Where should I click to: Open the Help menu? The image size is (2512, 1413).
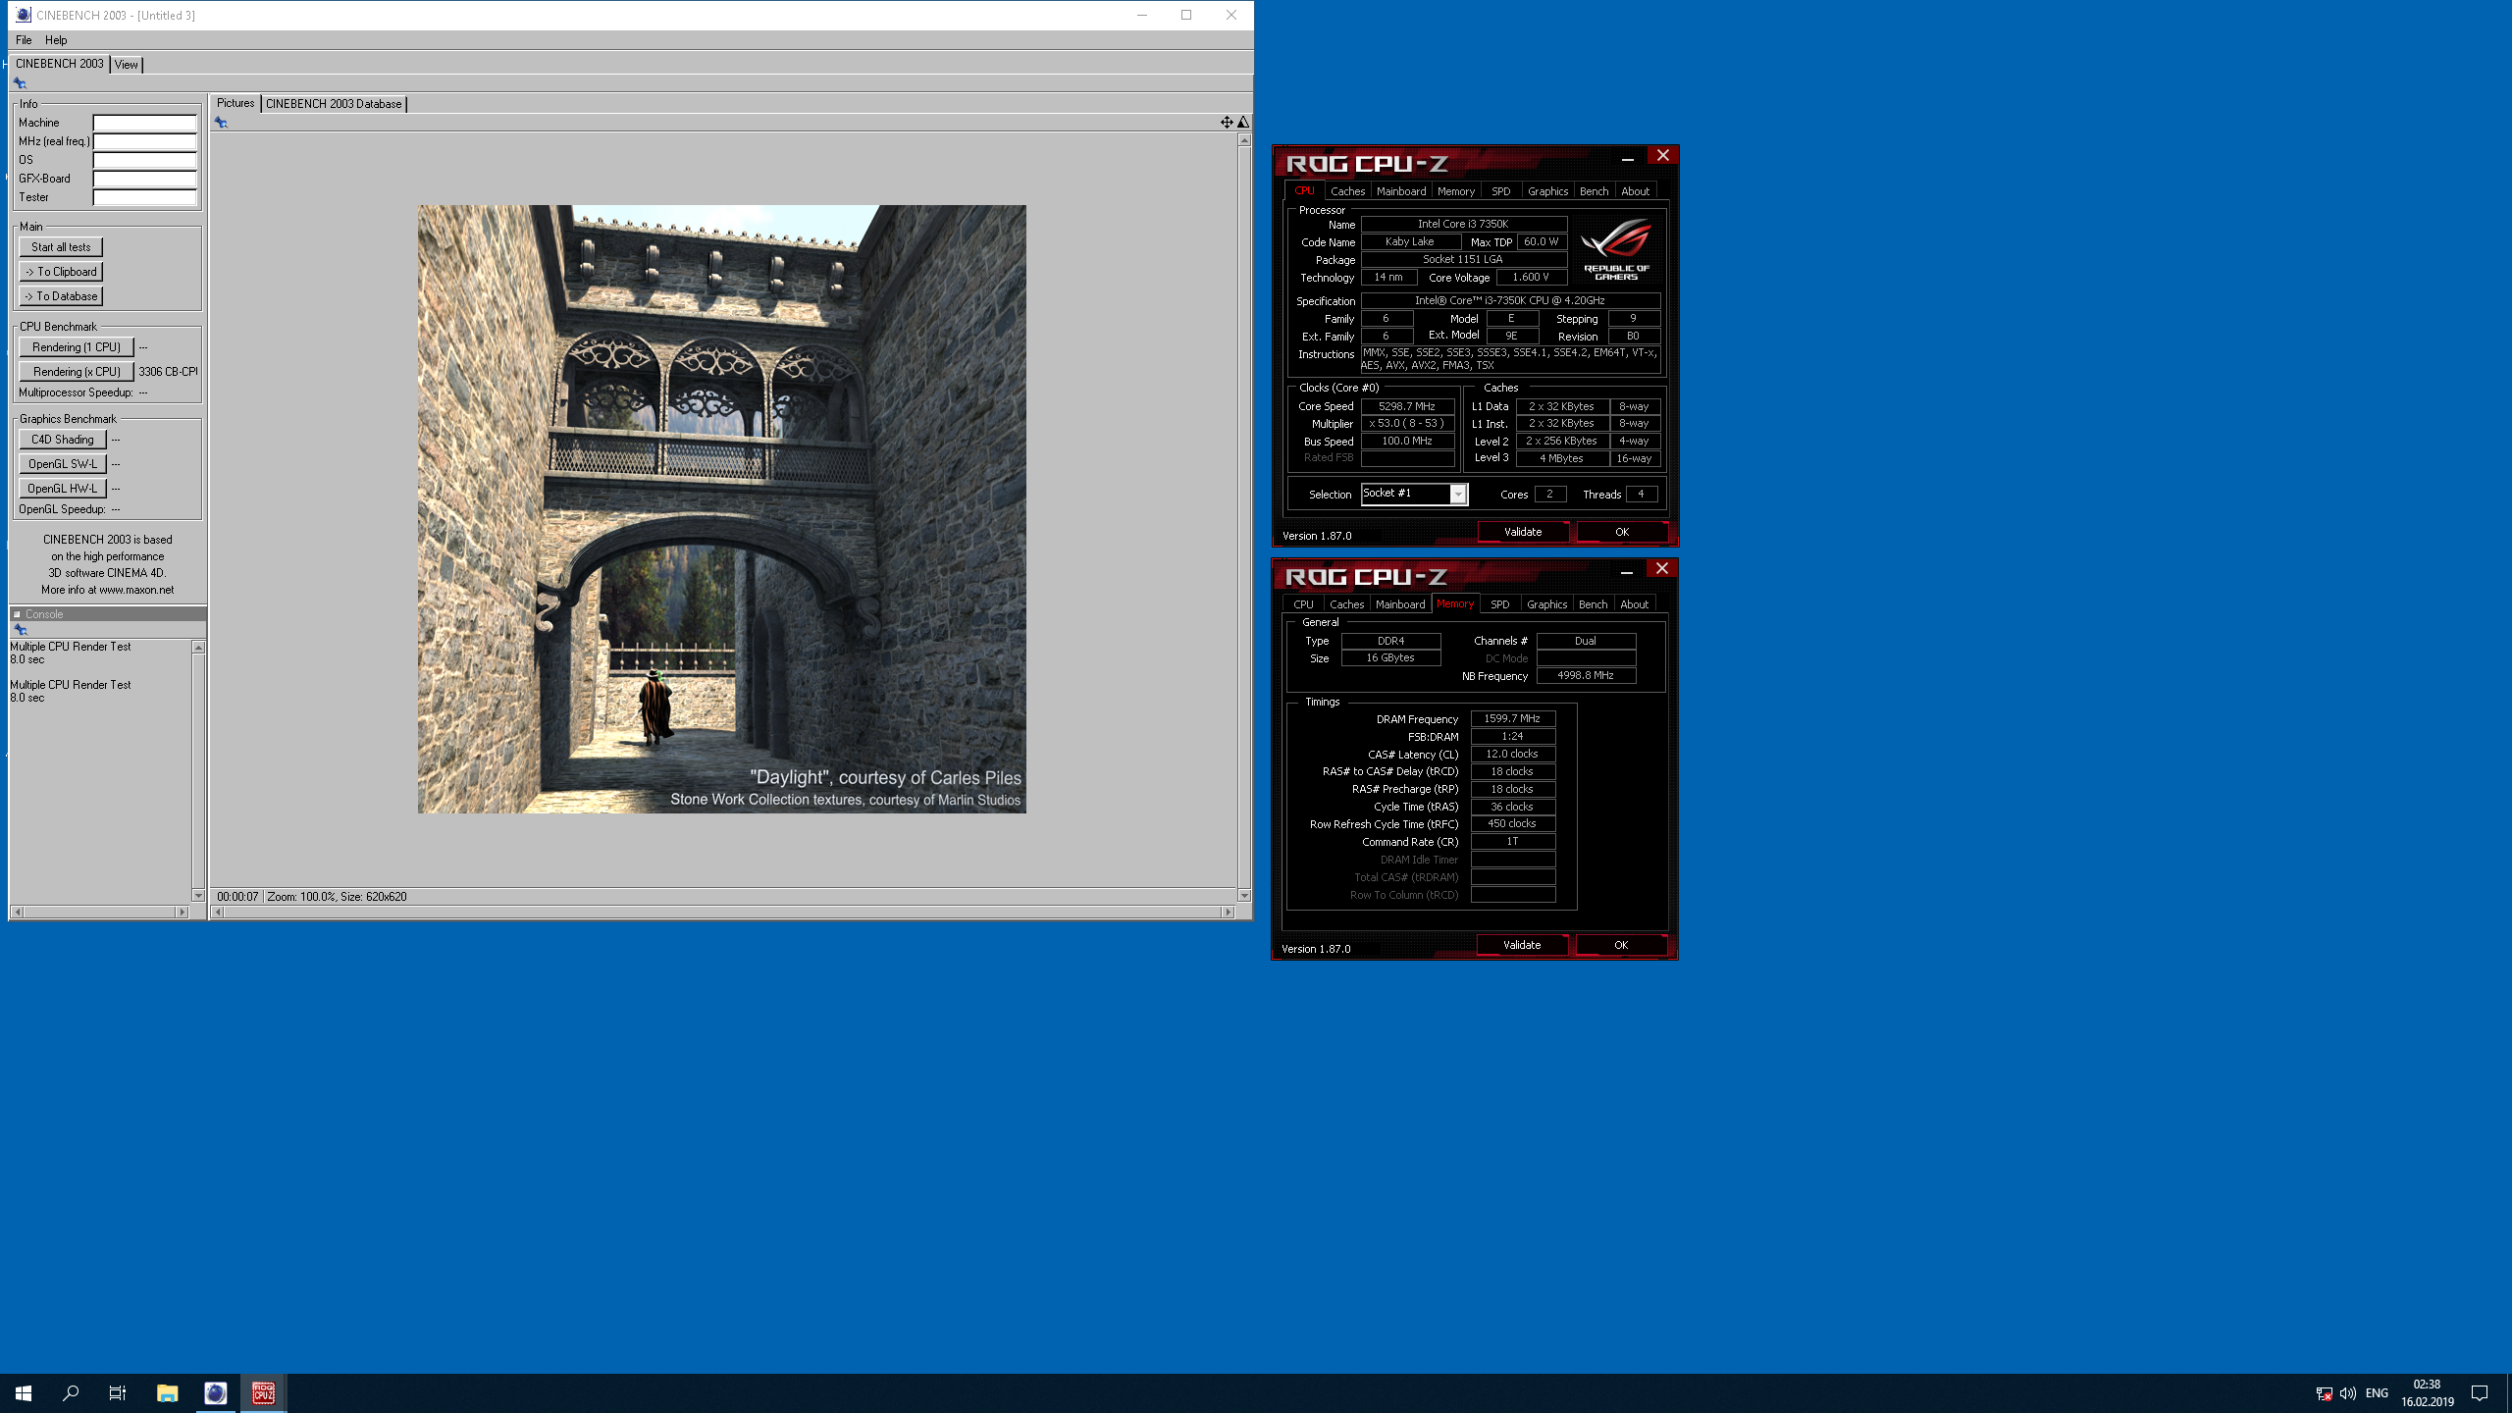pos(56,40)
